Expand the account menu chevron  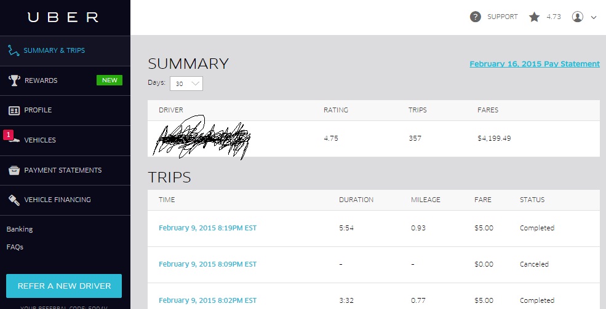[x=594, y=18]
